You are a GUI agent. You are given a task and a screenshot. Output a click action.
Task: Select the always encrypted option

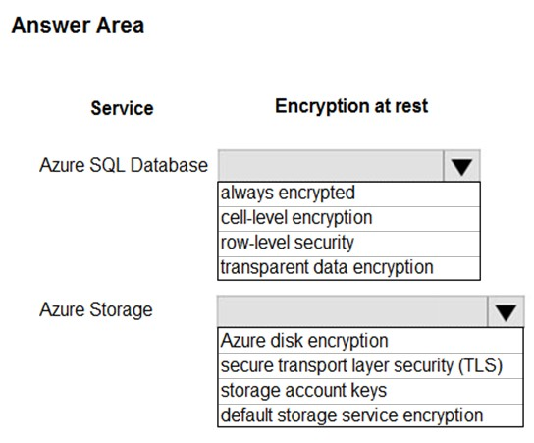pos(348,194)
